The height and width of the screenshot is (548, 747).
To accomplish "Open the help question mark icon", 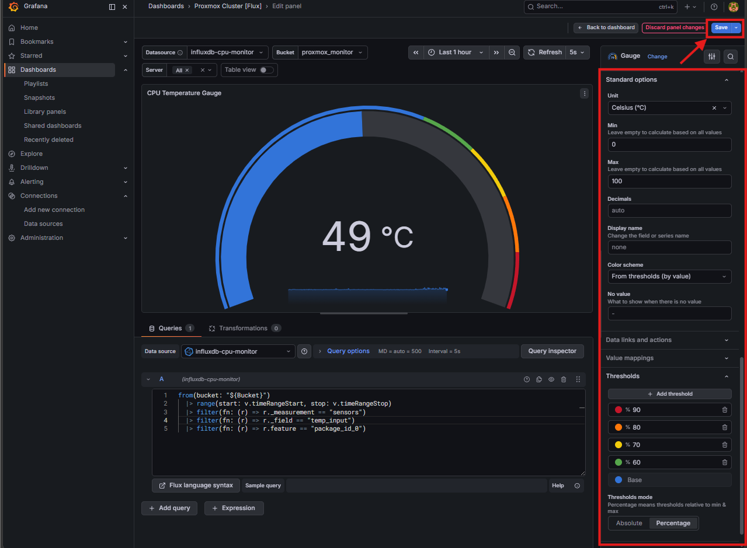I will pos(714,6).
